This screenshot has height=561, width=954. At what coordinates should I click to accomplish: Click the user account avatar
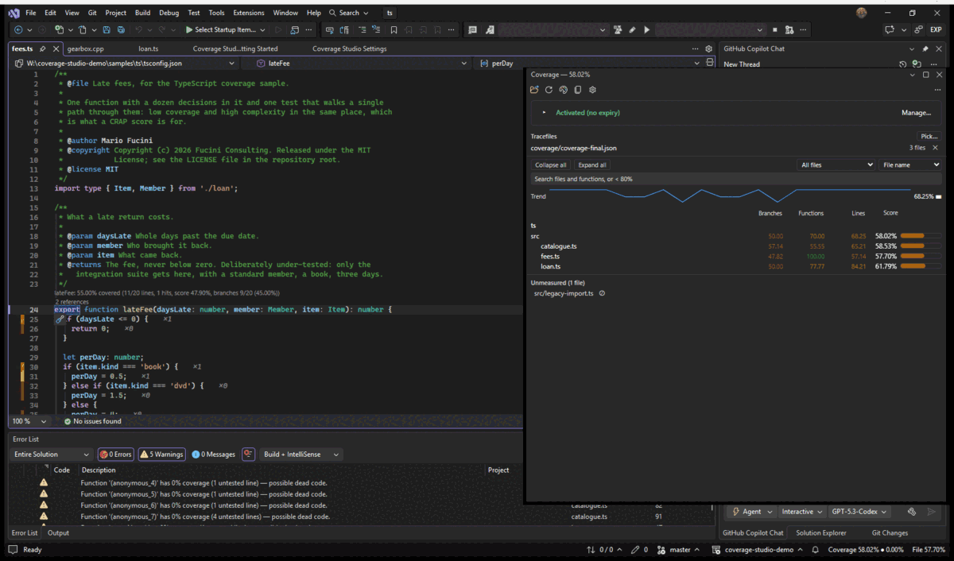tap(862, 13)
